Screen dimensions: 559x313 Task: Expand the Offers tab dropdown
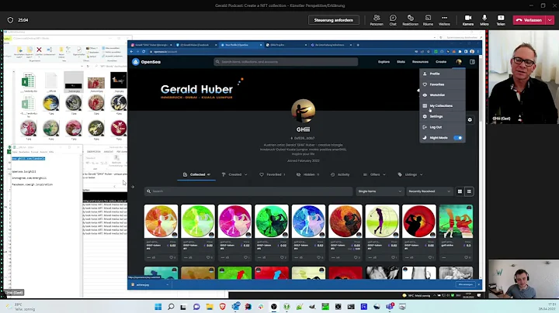[x=384, y=174]
